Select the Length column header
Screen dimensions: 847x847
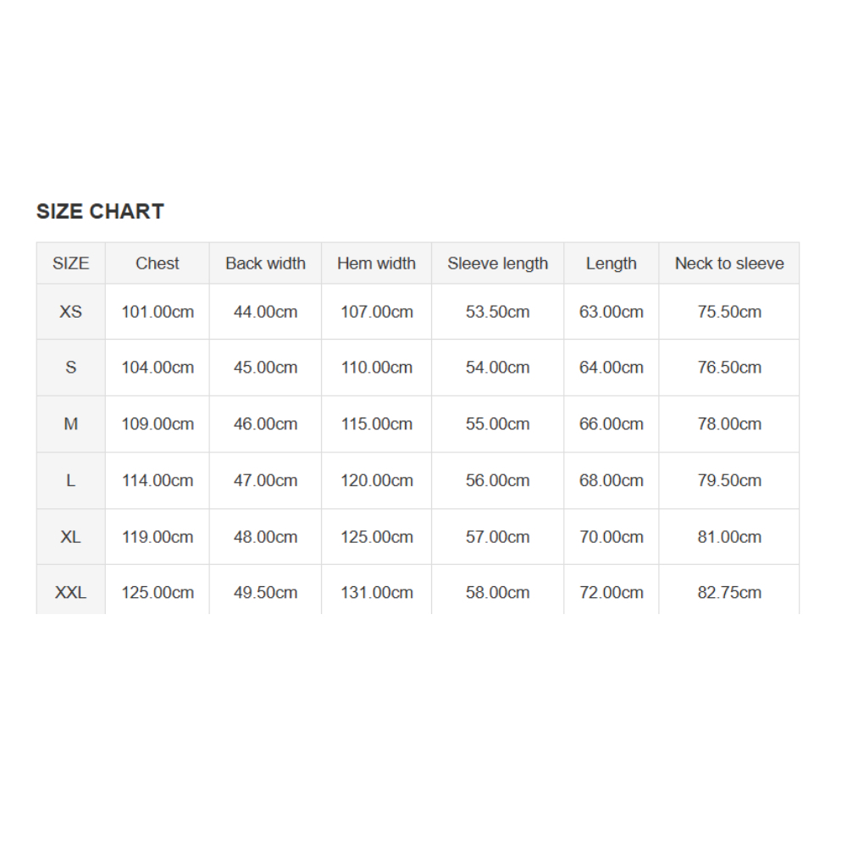tap(611, 263)
